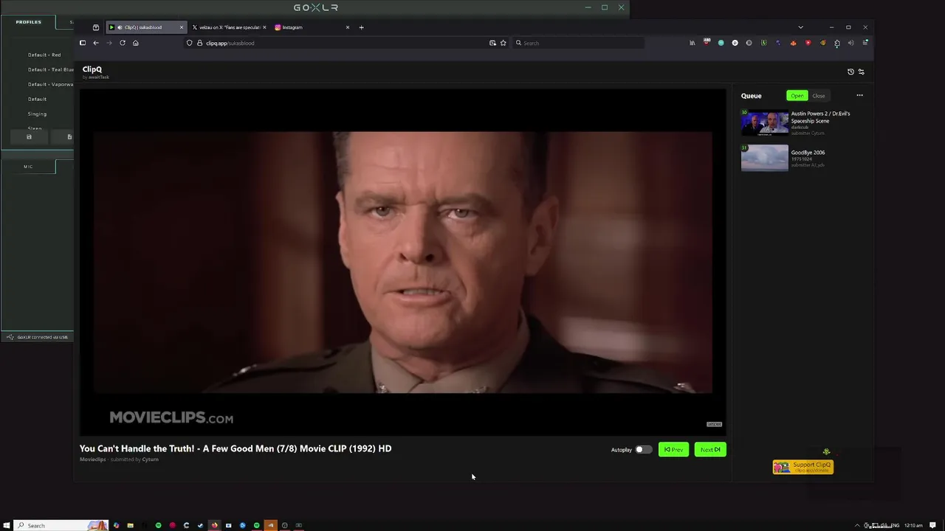Image resolution: width=945 pixels, height=531 pixels.
Task: Open a new browser tab
Action: tap(361, 27)
